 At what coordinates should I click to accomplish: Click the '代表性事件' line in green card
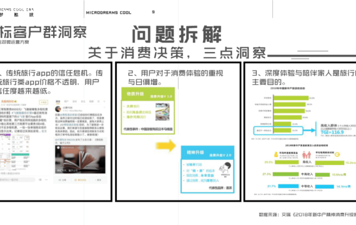pos(148,129)
